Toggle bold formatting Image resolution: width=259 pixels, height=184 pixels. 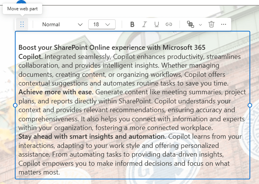point(132,24)
